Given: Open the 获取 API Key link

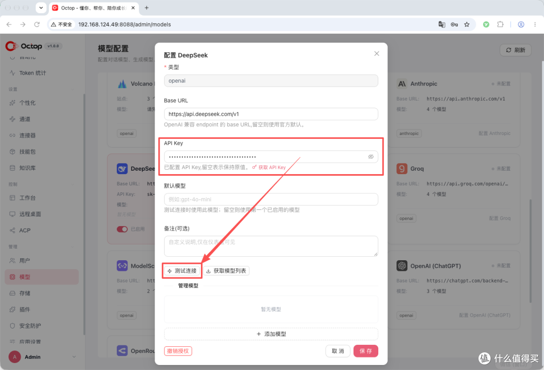Looking at the screenshot, I should pos(269,167).
